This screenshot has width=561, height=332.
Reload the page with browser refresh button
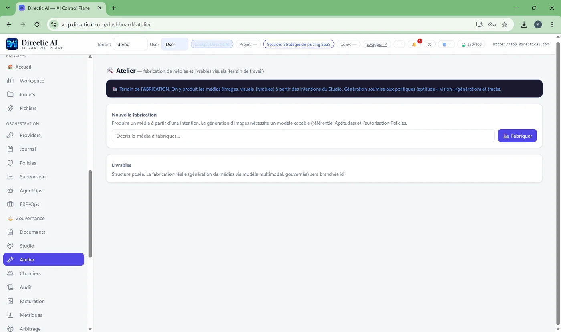pyautogui.click(x=37, y=24)
